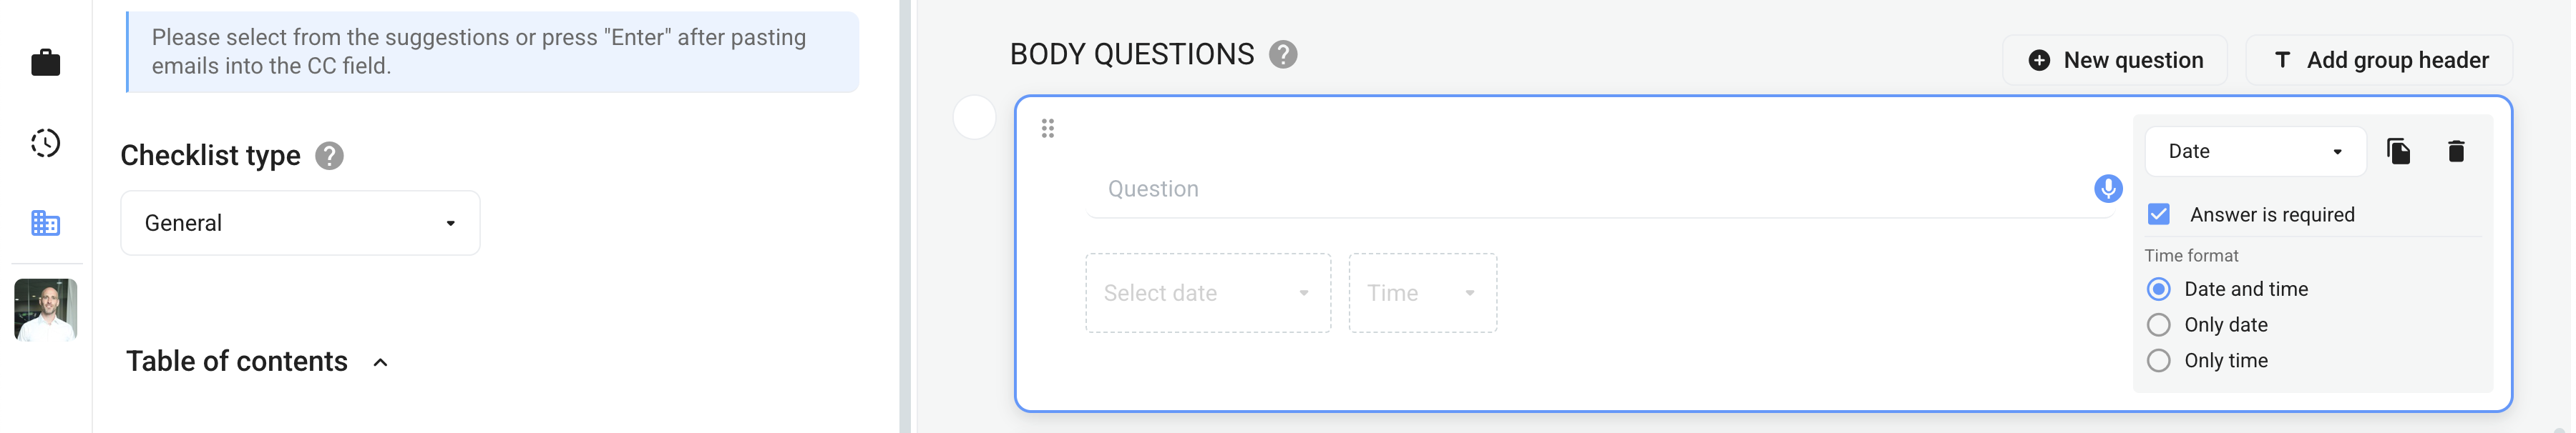This screenshot has height=433, width=2576.
Task: Open the Date question type dropdown
Action: (x=2255, y=151)
